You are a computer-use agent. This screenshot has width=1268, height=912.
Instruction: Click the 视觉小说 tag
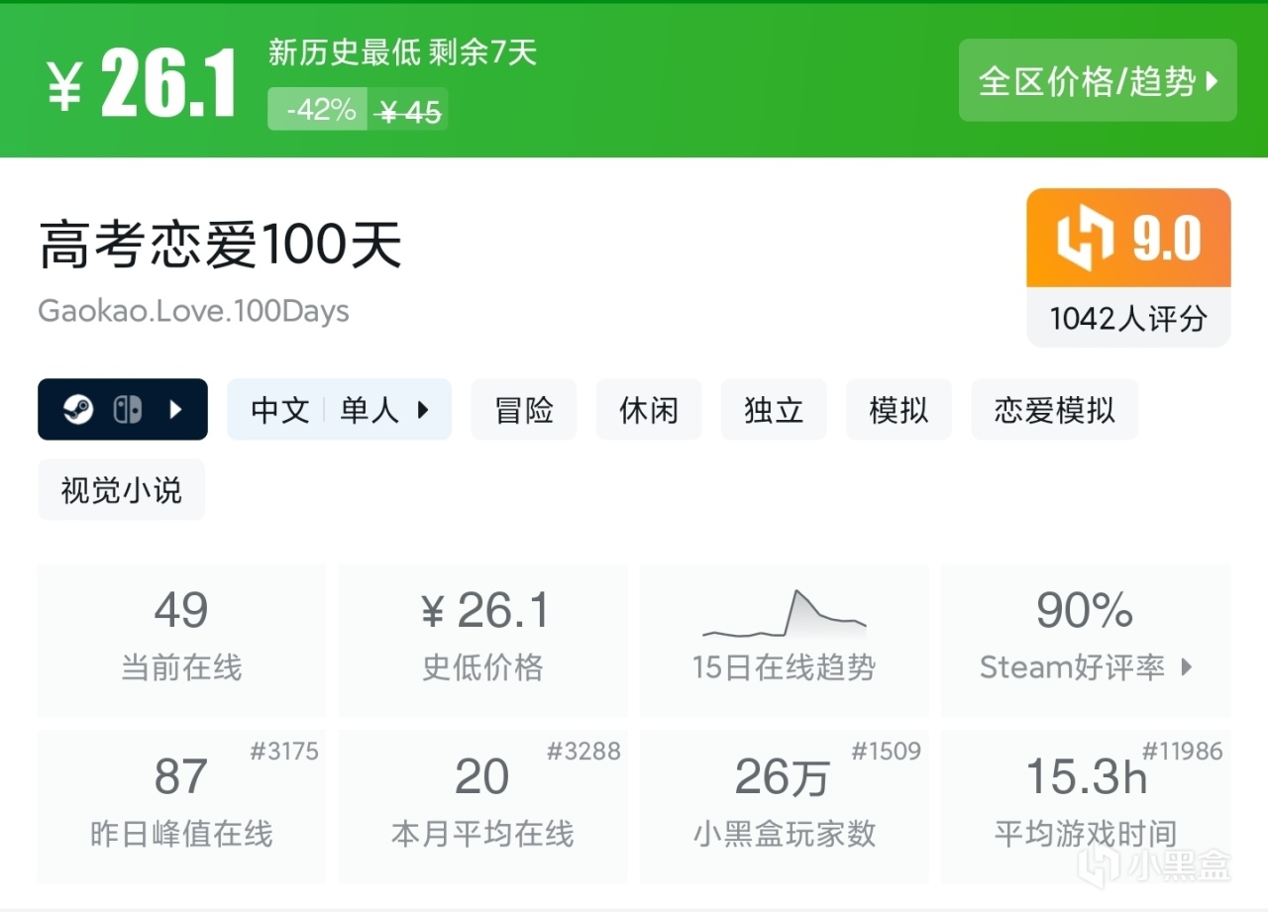tap(121, 489)
